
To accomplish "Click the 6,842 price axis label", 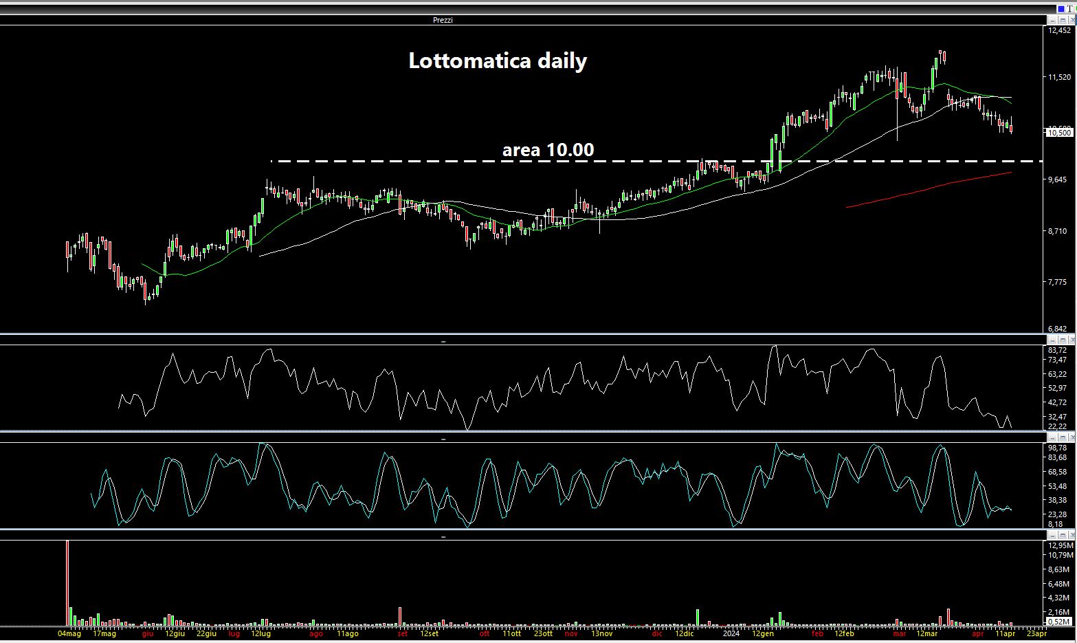I will pos(1058,329).
